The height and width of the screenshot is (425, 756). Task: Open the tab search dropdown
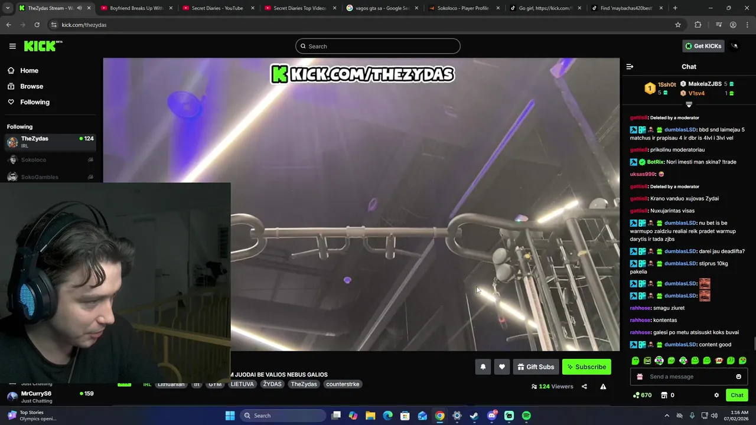pyautogui.click(x=7, y=8)
